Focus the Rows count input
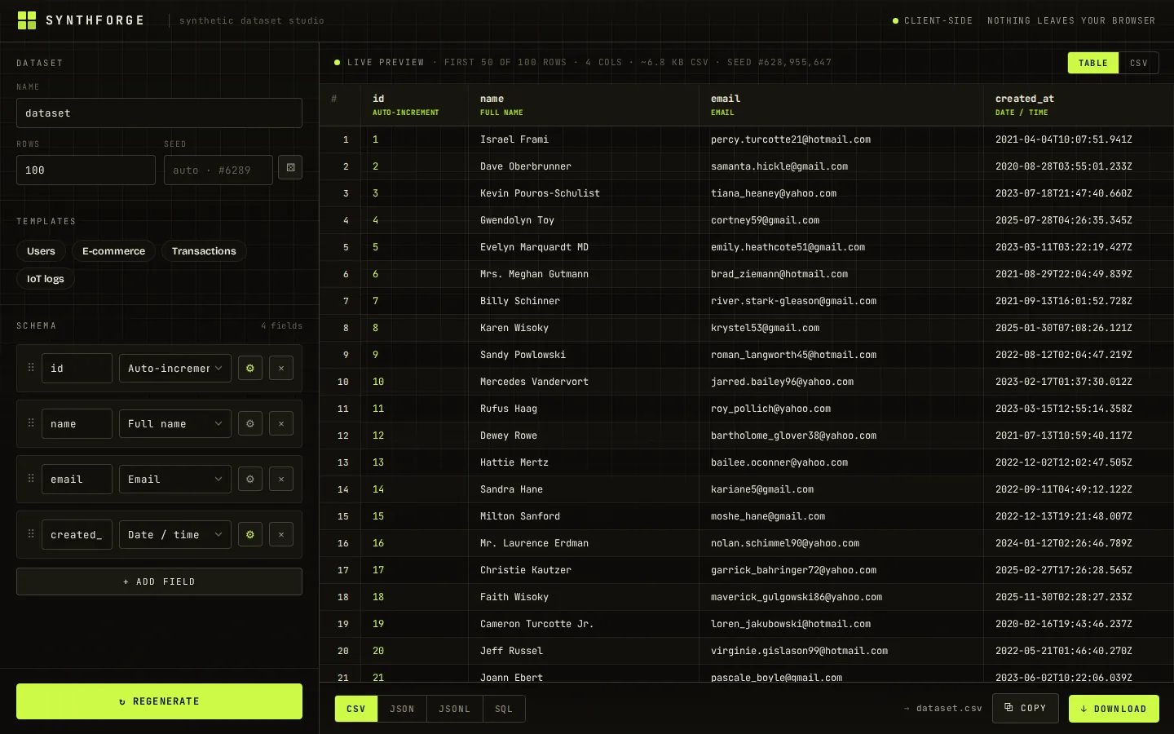The width and height of the screenshot is (1174, 734). click(x=86, y=170)
